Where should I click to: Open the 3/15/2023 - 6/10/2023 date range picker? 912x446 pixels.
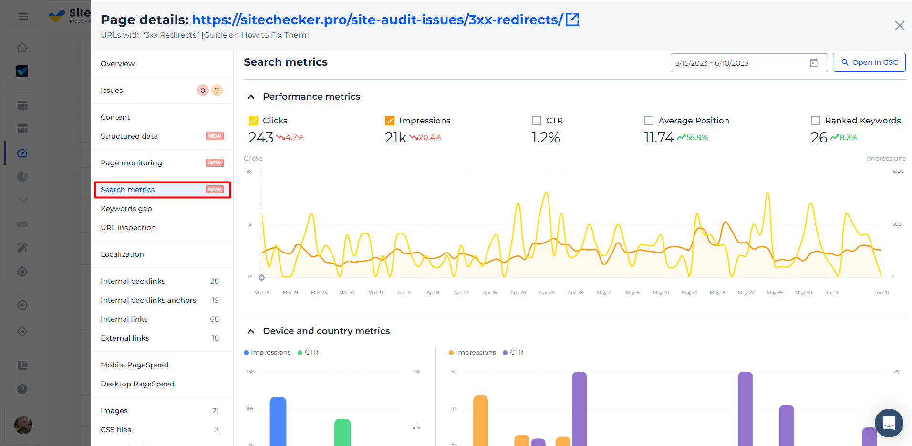(749, 63)
